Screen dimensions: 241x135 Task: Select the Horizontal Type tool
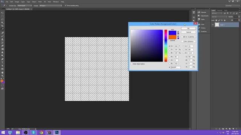(2, 63)
